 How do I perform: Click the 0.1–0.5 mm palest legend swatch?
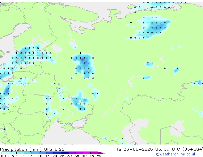5,153
